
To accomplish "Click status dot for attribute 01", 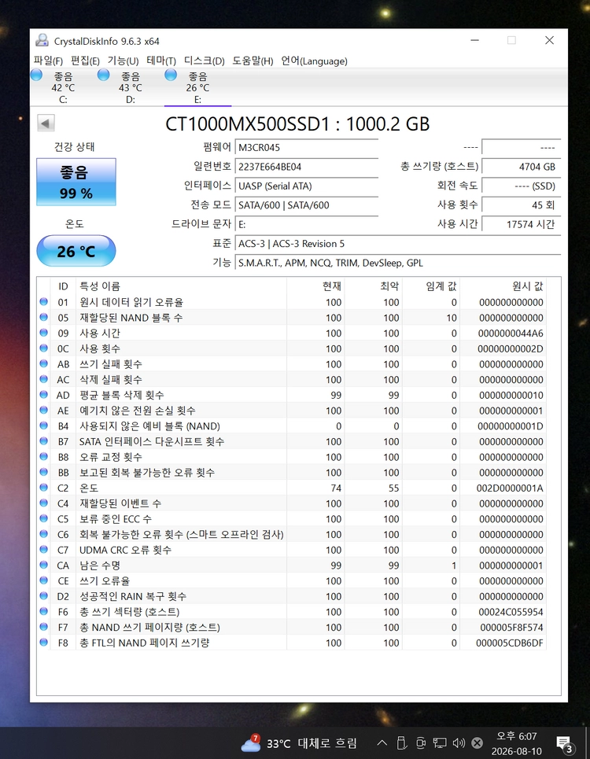I will pos(43,301).
